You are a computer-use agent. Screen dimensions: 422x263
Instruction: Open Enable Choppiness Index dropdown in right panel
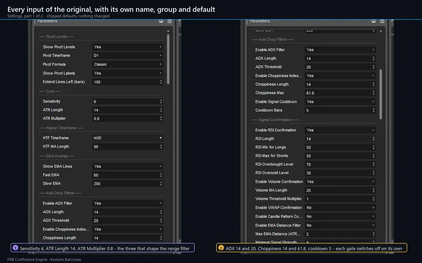tap(340, 76)
